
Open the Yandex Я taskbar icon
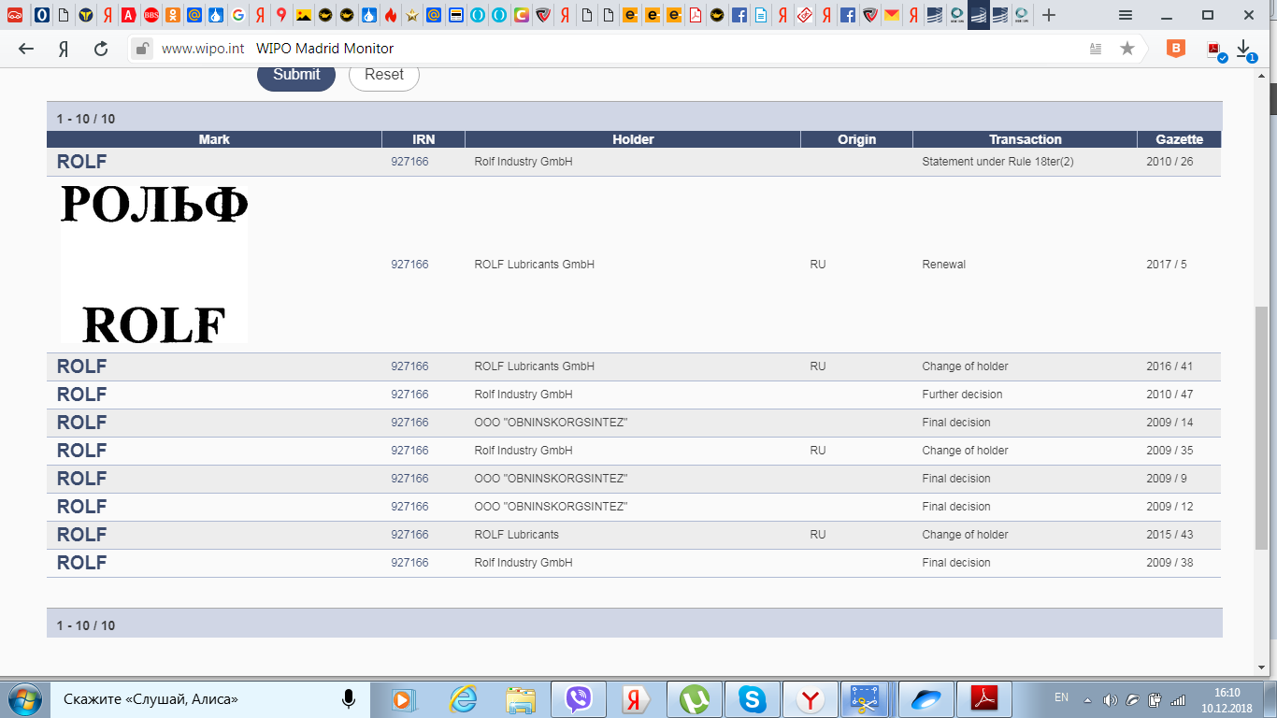(637, 699)
